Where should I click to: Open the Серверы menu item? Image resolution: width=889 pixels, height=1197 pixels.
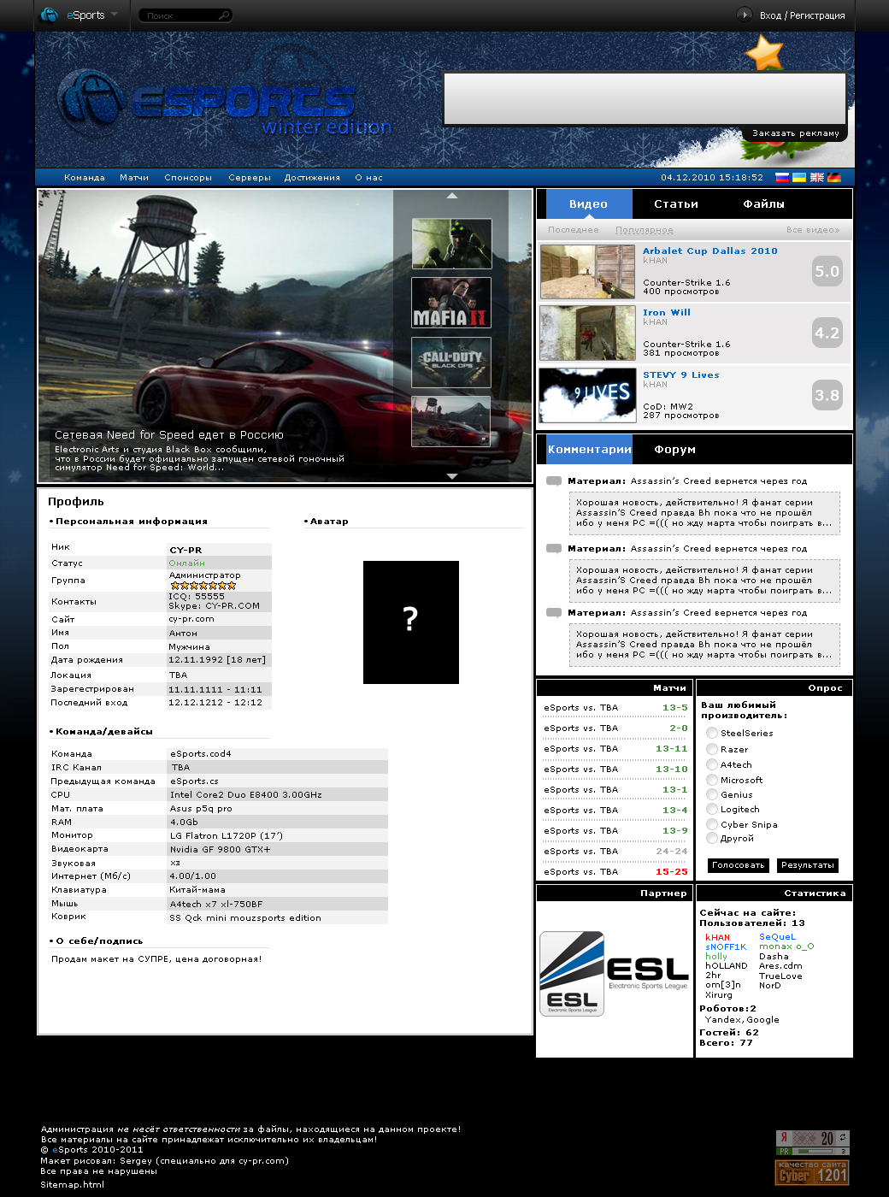pos(250,178)
